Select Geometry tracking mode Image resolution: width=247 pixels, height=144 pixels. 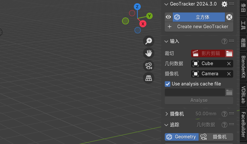pyautogui.click(x=182, y=137)
